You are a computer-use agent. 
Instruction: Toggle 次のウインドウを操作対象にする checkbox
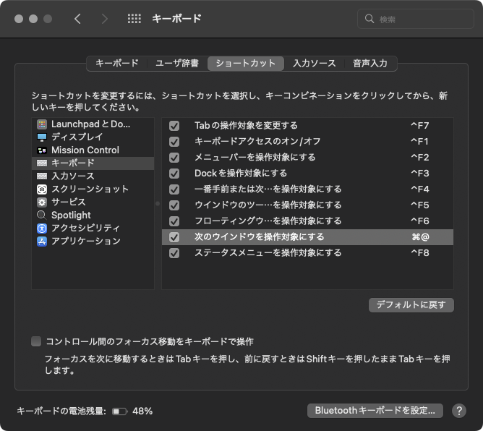pos(174,237)
